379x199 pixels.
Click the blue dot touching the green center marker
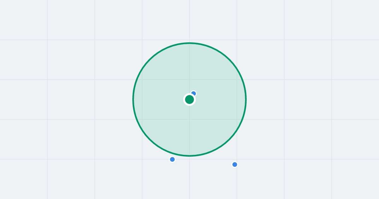(193, 93)
